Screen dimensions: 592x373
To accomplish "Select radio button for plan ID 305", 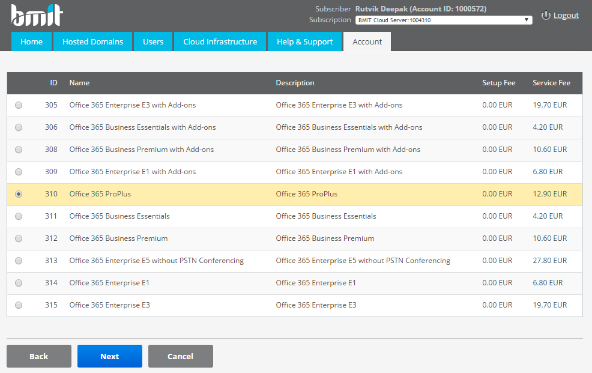I will 19,105.
